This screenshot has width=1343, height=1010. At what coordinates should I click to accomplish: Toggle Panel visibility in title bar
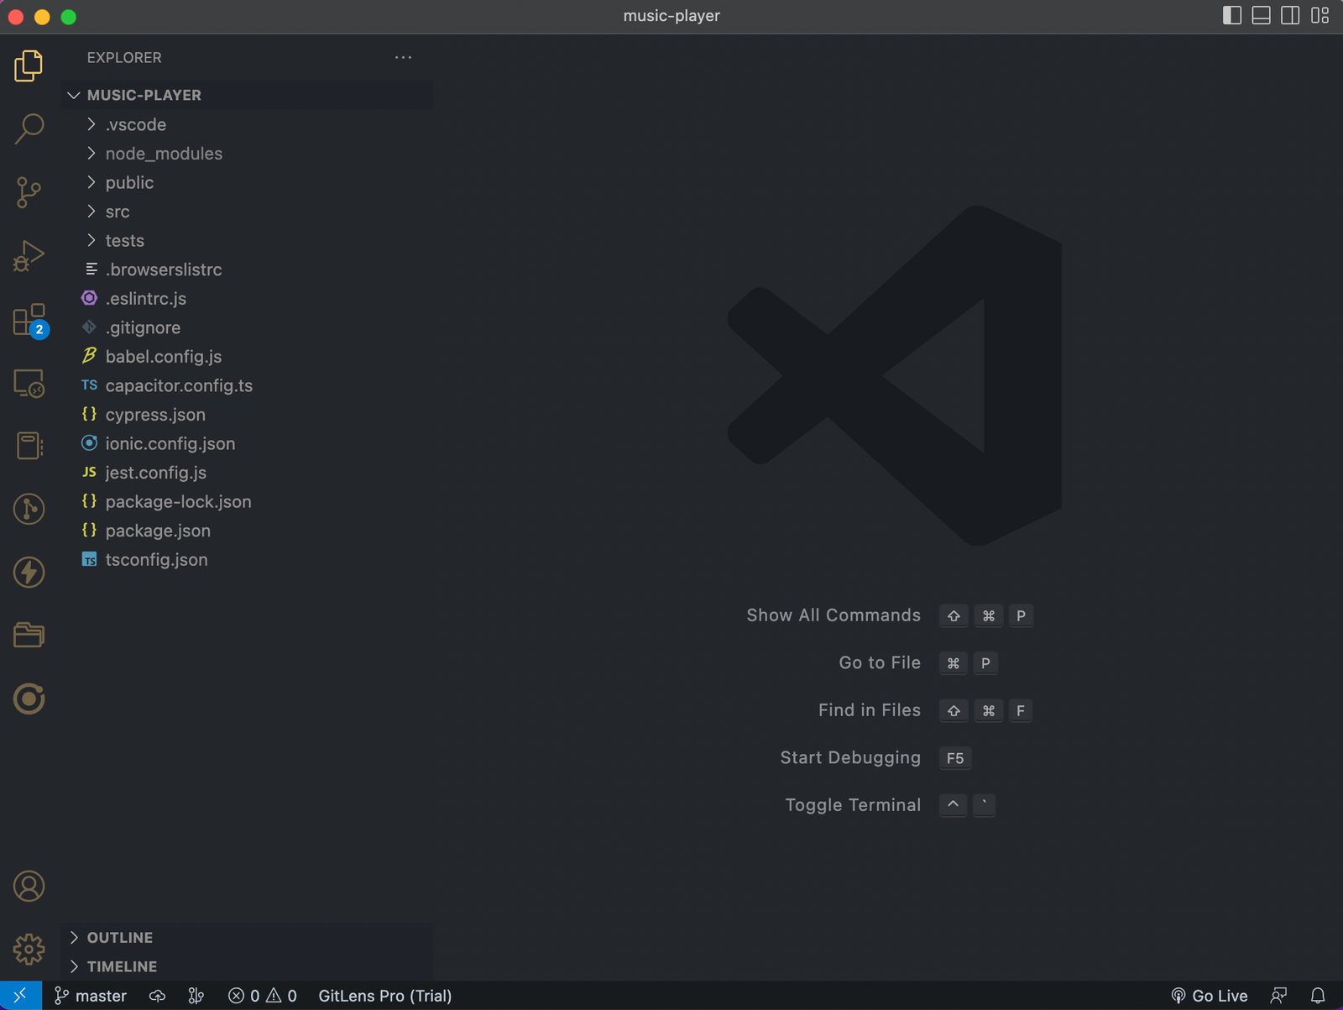pyautogui.click(x=1262, y=15)
